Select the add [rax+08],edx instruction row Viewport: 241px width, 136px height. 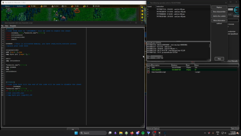(x=178, y=12)
